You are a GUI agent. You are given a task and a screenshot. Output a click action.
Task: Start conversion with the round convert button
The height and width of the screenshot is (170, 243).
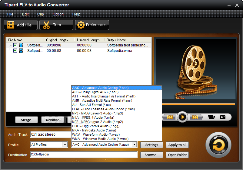click(x=218, y=145)
